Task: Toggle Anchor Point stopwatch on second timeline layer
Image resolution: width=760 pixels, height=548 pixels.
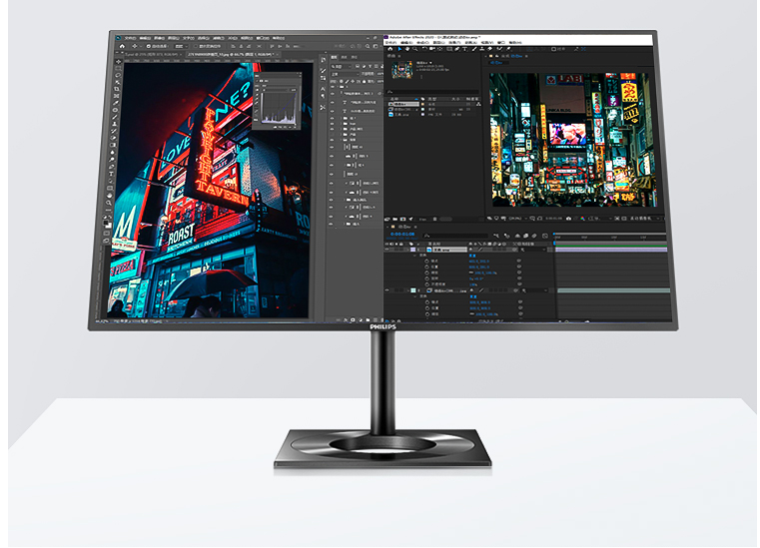Action: [427, 302]
